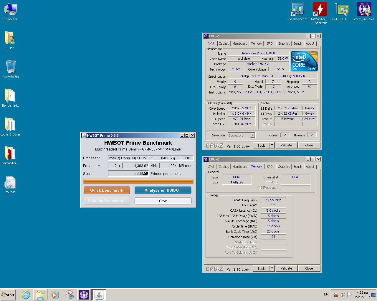The width and height of the screenshot is (377, 301).
Task: Open the Snipping Tool taskbar icon
Action: (70, 295)
